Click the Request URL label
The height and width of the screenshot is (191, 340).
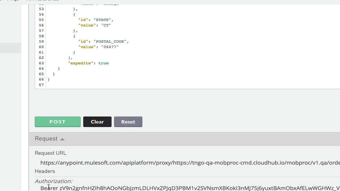coord(50,153)
